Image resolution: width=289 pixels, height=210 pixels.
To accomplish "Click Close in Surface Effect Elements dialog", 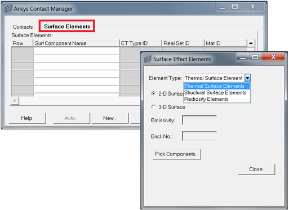I will [256, 169].
